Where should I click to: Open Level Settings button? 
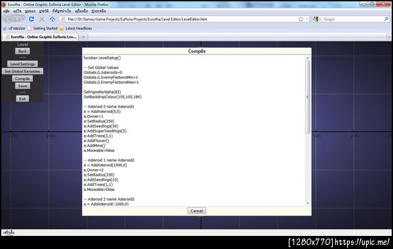tap(22, 64)
